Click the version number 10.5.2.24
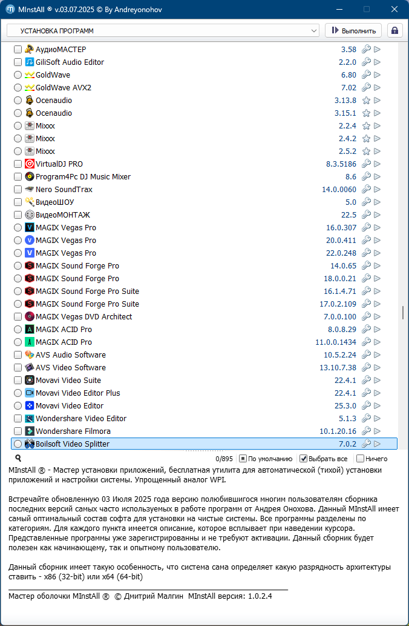This screenshot has height=626, width=409. tap(340, 355)
